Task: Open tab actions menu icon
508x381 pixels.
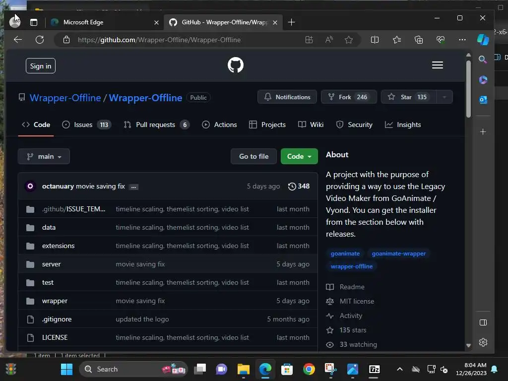Action: (34, 22)
